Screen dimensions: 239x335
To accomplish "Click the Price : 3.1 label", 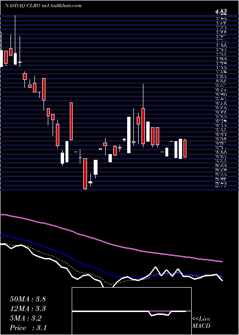I will click(x=28, y=328).
